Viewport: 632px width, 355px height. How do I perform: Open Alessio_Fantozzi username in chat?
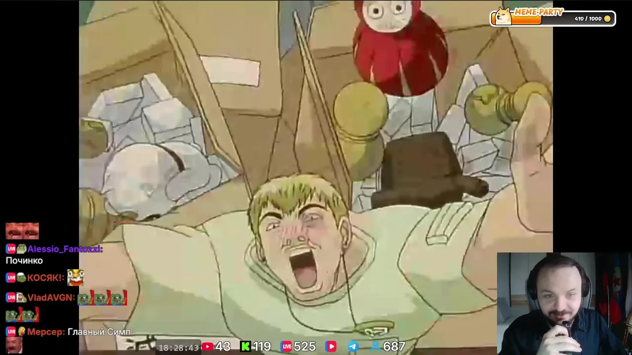click(65, 249)
